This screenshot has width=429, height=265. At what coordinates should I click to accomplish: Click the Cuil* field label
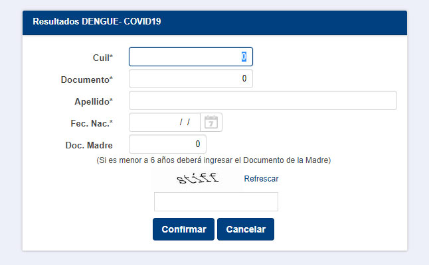102,58
